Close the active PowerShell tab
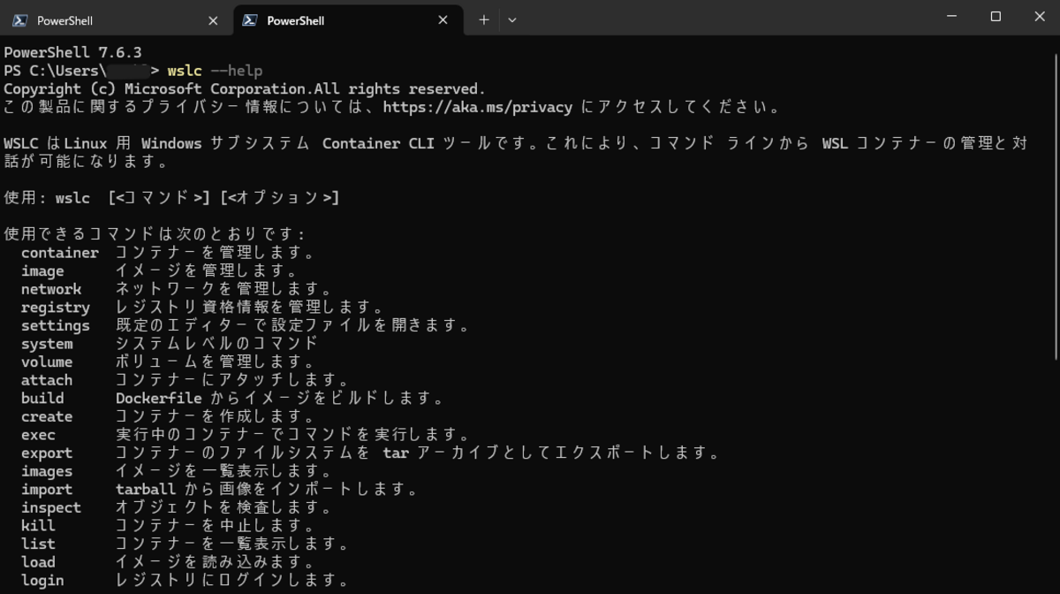Viewport: 1060px width, 594px height. click(443, 20)
